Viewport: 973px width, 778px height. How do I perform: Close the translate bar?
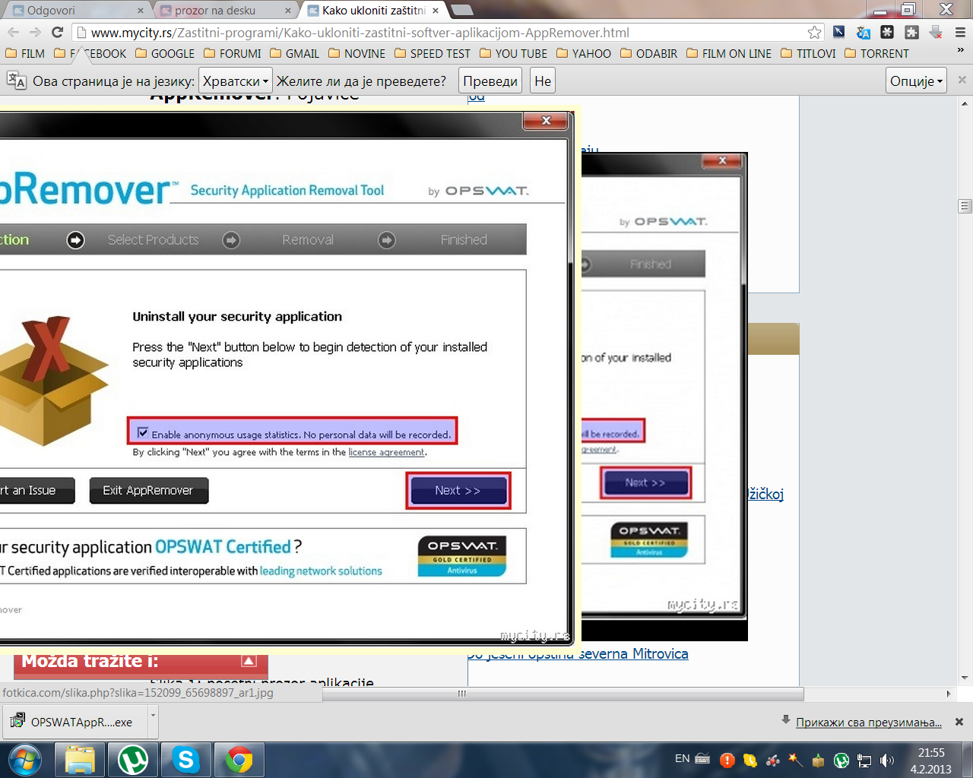tap(962, 80)
